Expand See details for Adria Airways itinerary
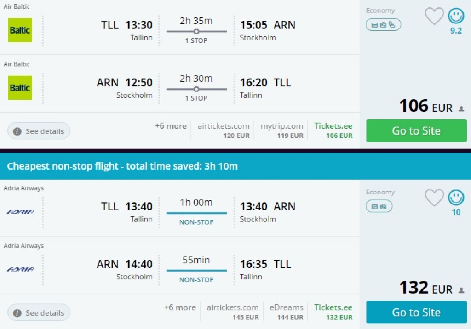 point(39,313)
